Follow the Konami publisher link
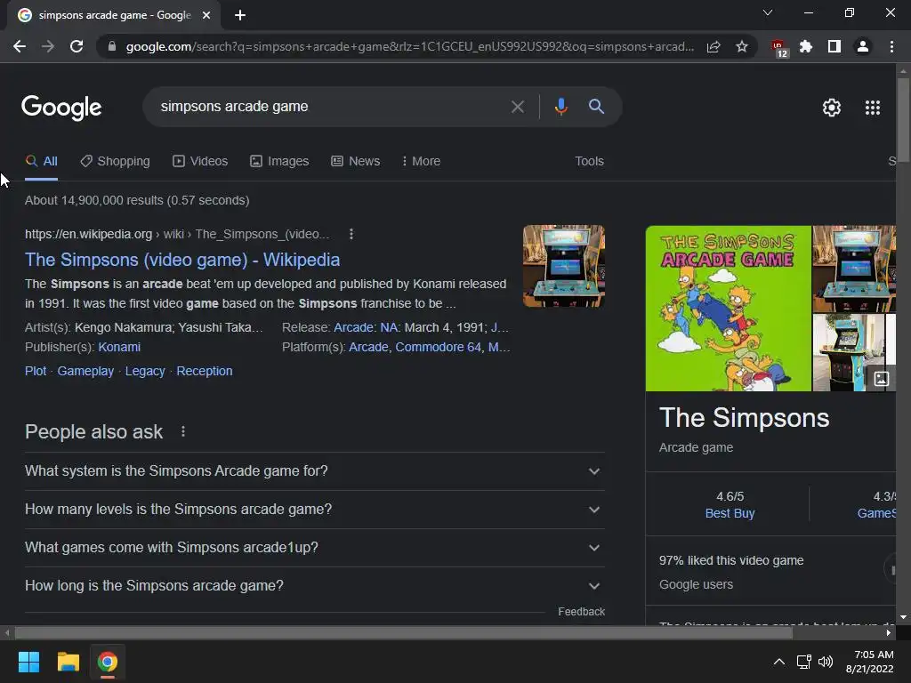 (x=119, y=348)
